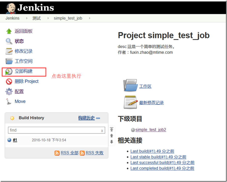
Task: Click the 下级项目 heading
Action: [130, 119]
